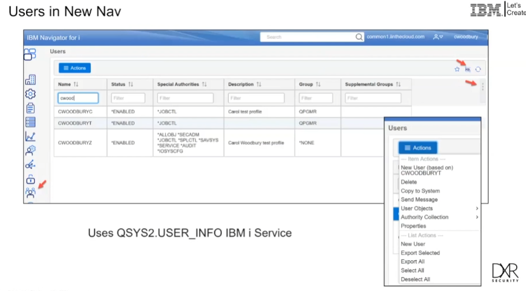Select the CWOODBURYC row name
Screen dimensions: 526x291
pos(75,112)
